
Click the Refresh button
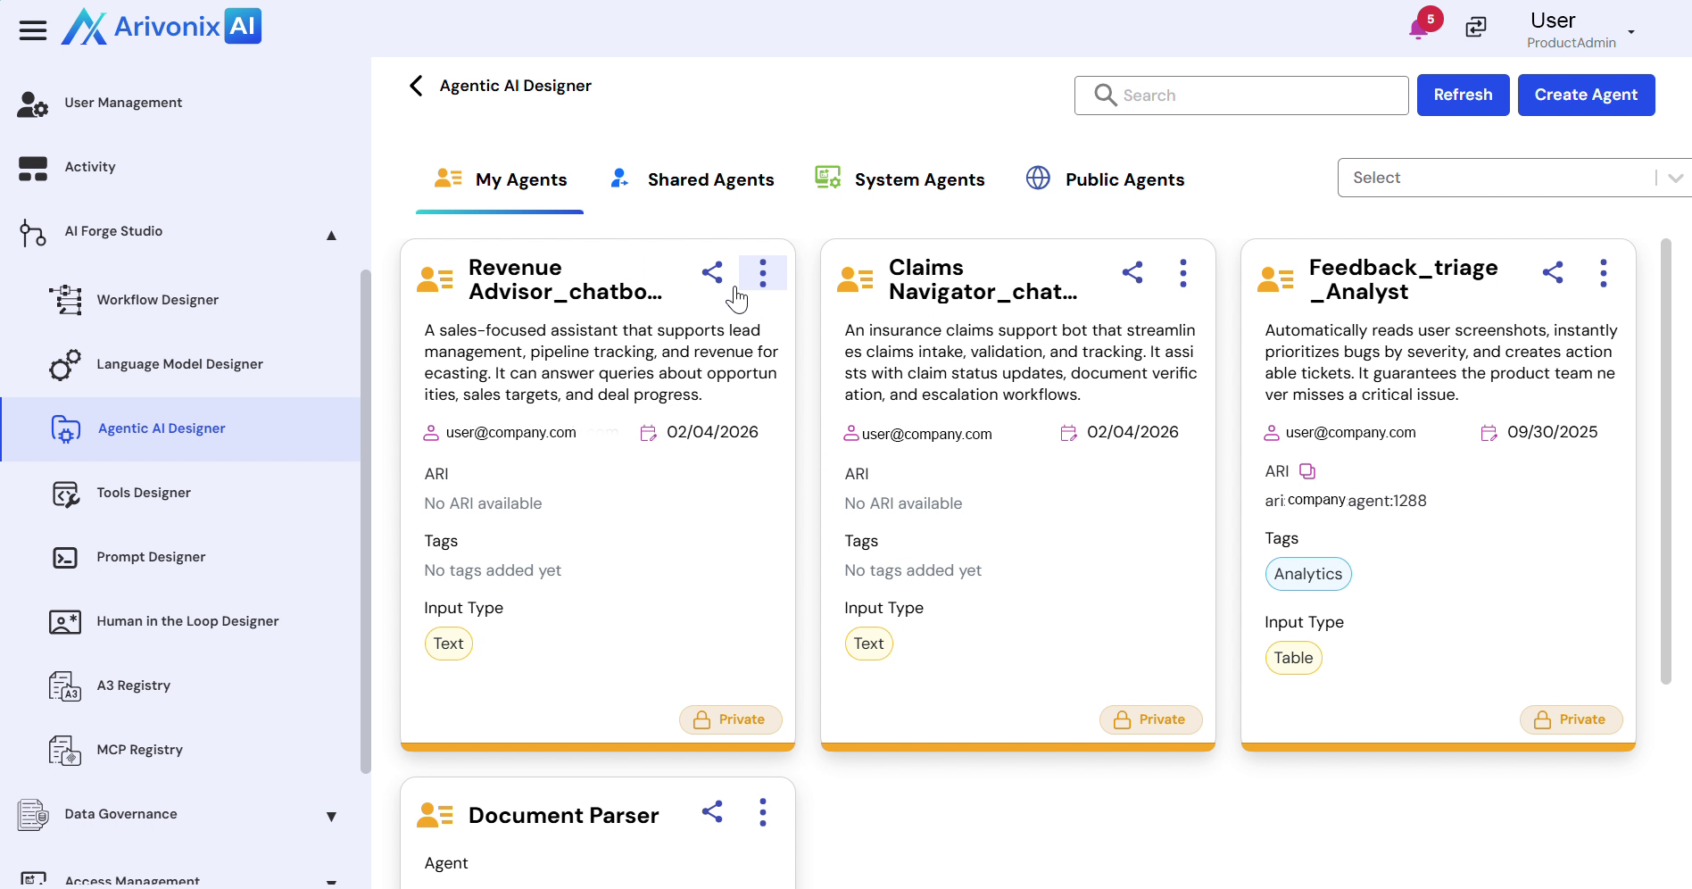click(1462, 95)
